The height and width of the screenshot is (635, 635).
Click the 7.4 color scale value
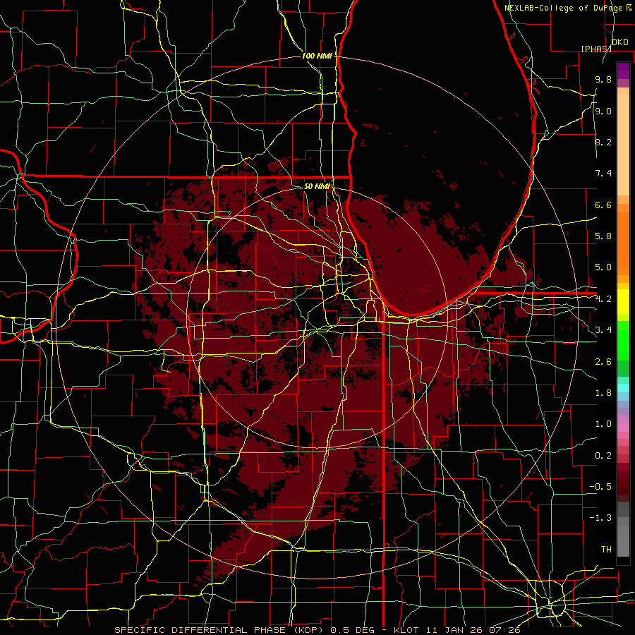coord(603,174)
